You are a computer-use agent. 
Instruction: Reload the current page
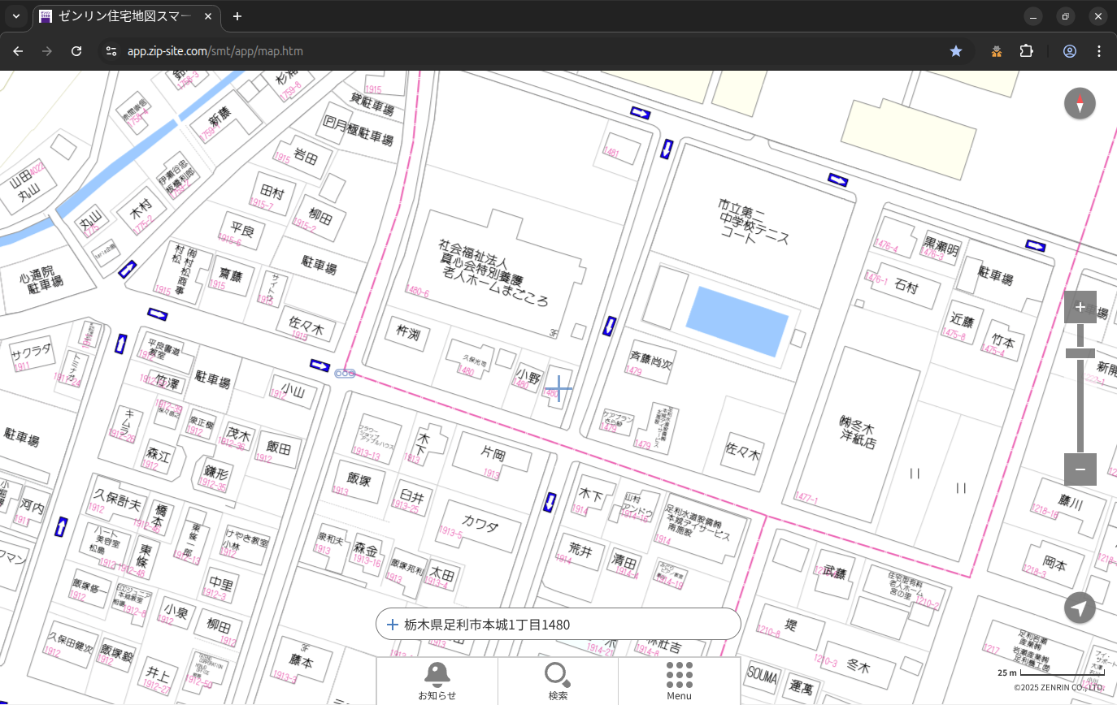tap(76, 51)
